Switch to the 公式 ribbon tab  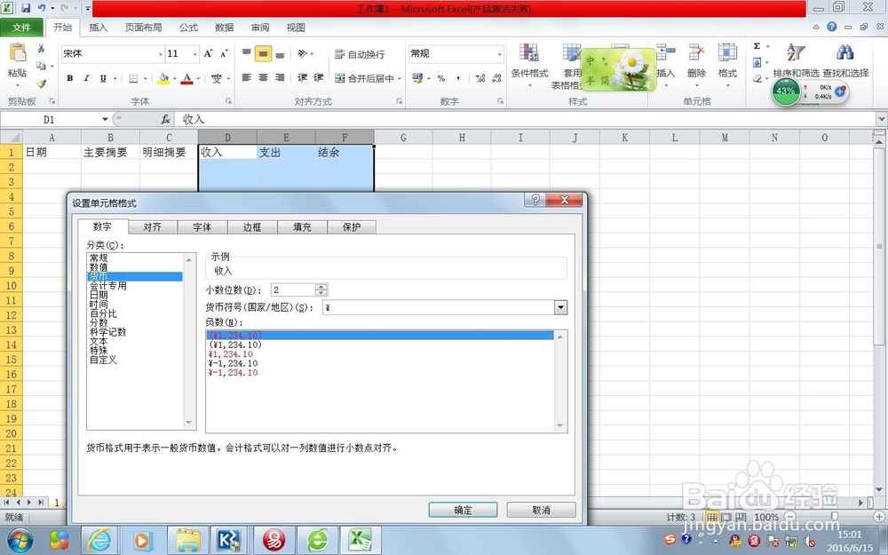pyautogui.click(x=187, y=28)
